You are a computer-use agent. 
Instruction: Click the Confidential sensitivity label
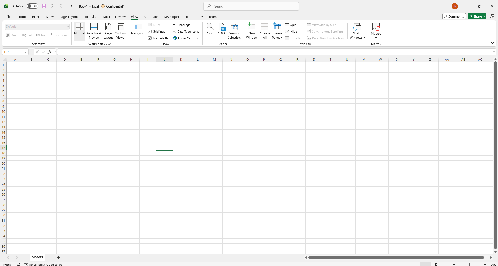click(x=113, y=6)
